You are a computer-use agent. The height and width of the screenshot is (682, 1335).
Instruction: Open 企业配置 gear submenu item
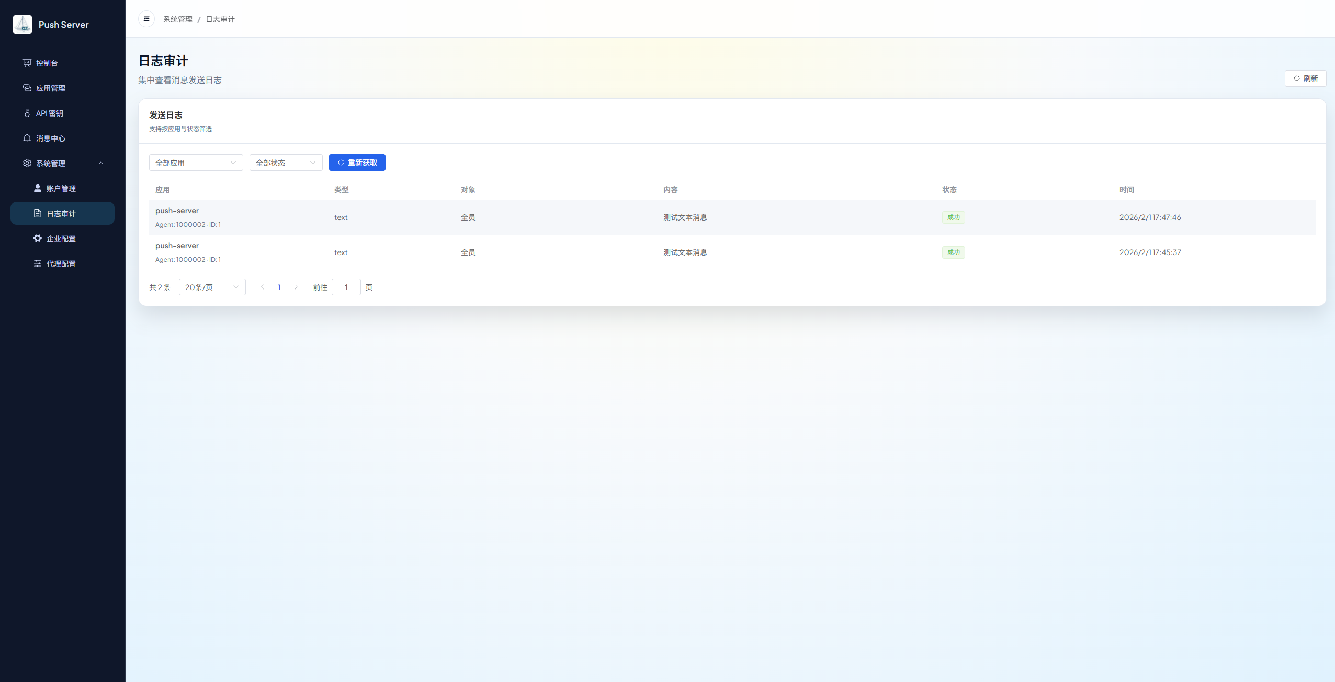(61, 238)
